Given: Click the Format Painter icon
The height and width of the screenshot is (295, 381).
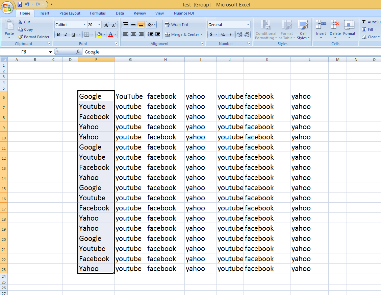Looking at the screenshot, I should pyautogui.click(x=19, y=37).
